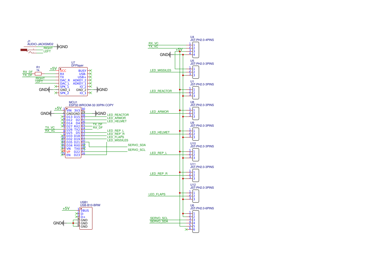Screen dimensions: 372x263
Task: Click the USB1 designator
Action: pos(84,202)
